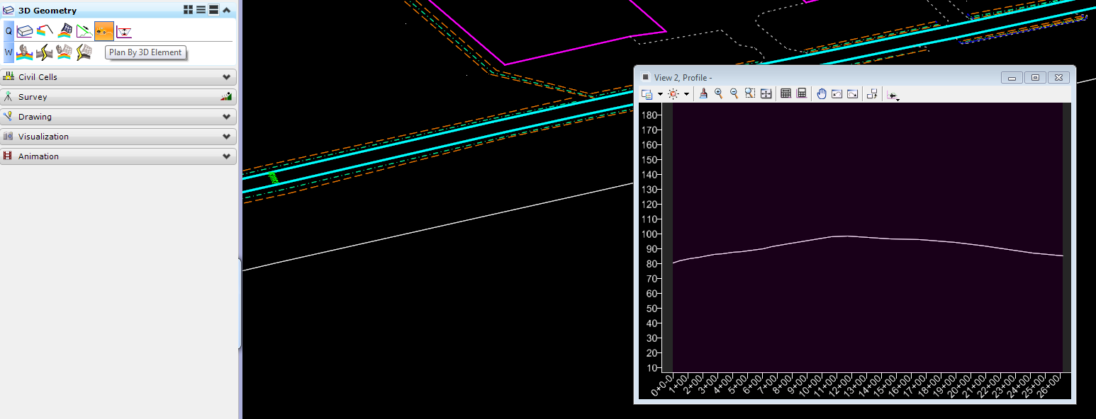
Task: Select the Plan By 3D Element tool
Action: pos(104,31)
